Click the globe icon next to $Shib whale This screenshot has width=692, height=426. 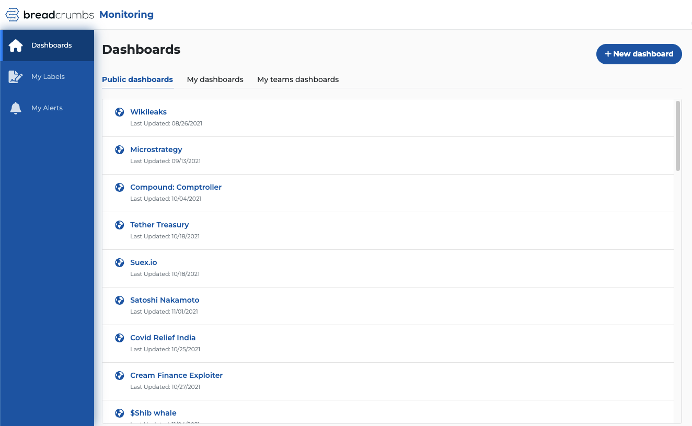119,413
